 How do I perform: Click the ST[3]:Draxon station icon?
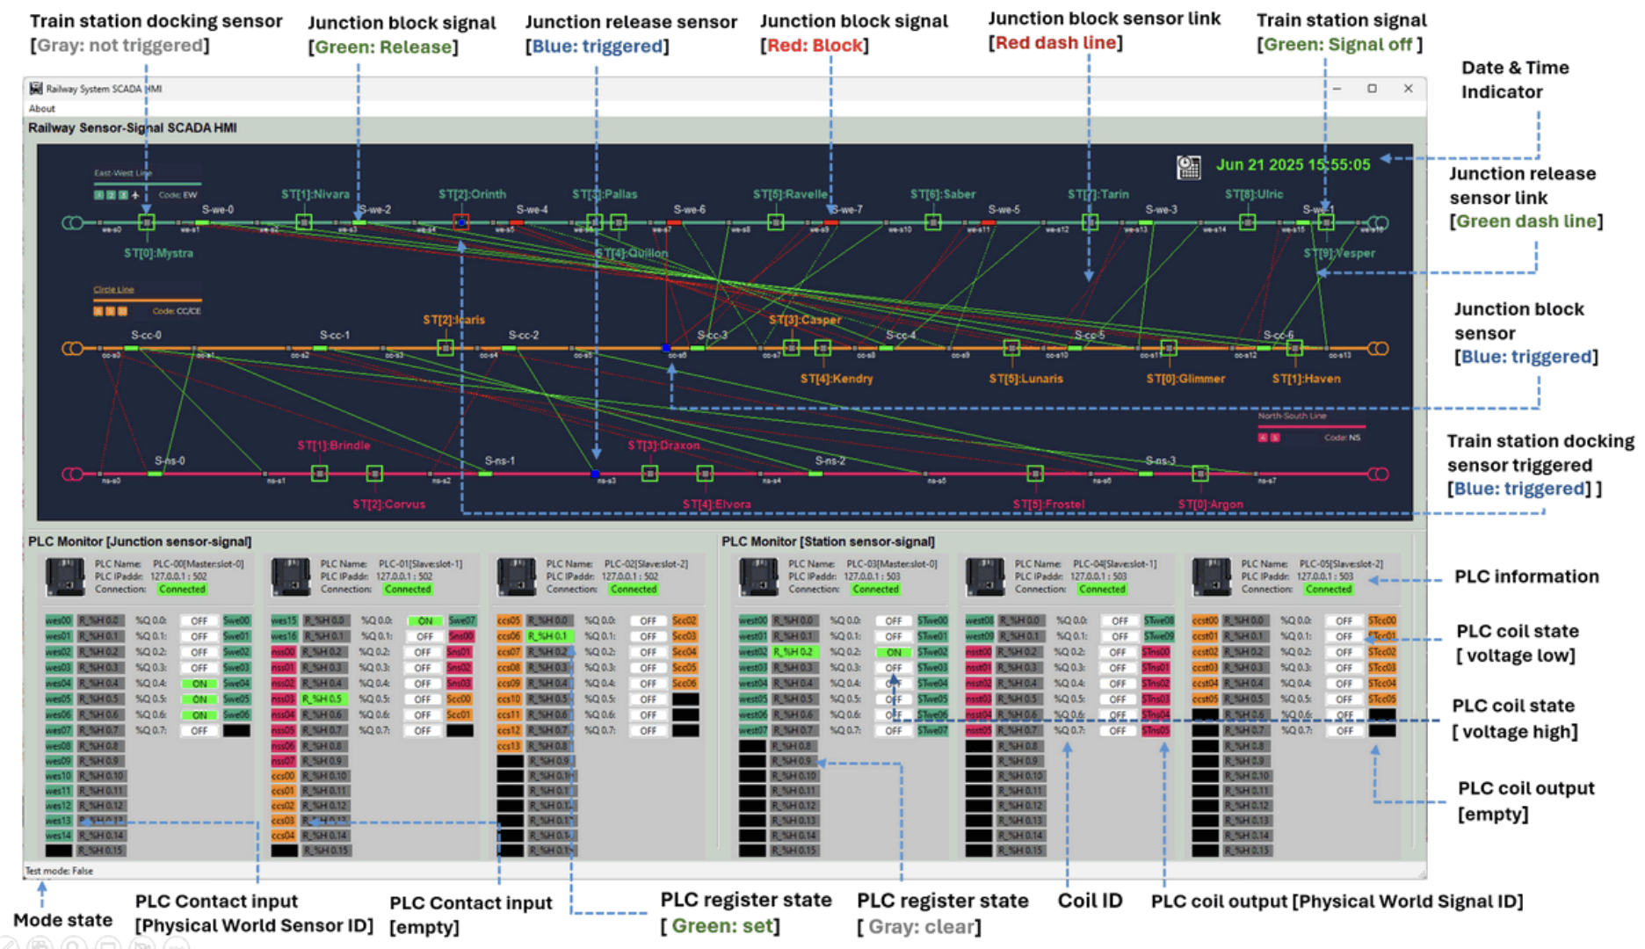point(650,474)
